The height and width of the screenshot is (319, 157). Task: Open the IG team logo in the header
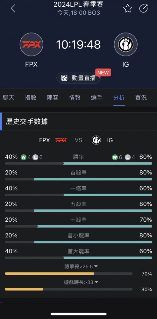[x=125, y=44]
